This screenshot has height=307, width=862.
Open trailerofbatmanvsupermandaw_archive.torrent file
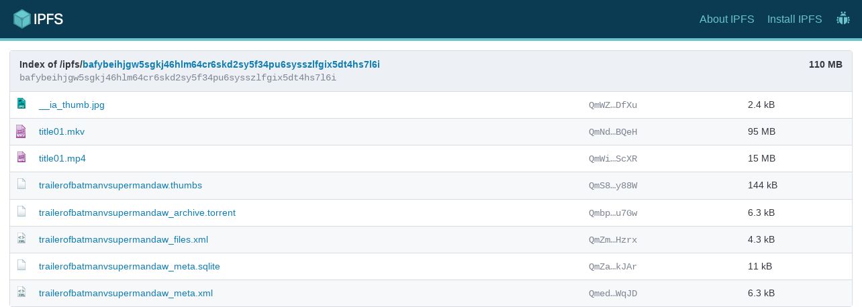(x=137, y=212)
